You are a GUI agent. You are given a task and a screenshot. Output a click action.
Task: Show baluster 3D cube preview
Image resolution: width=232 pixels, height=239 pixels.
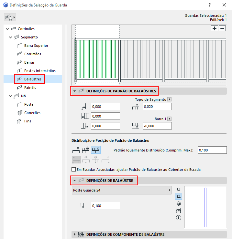coord(179,203)
